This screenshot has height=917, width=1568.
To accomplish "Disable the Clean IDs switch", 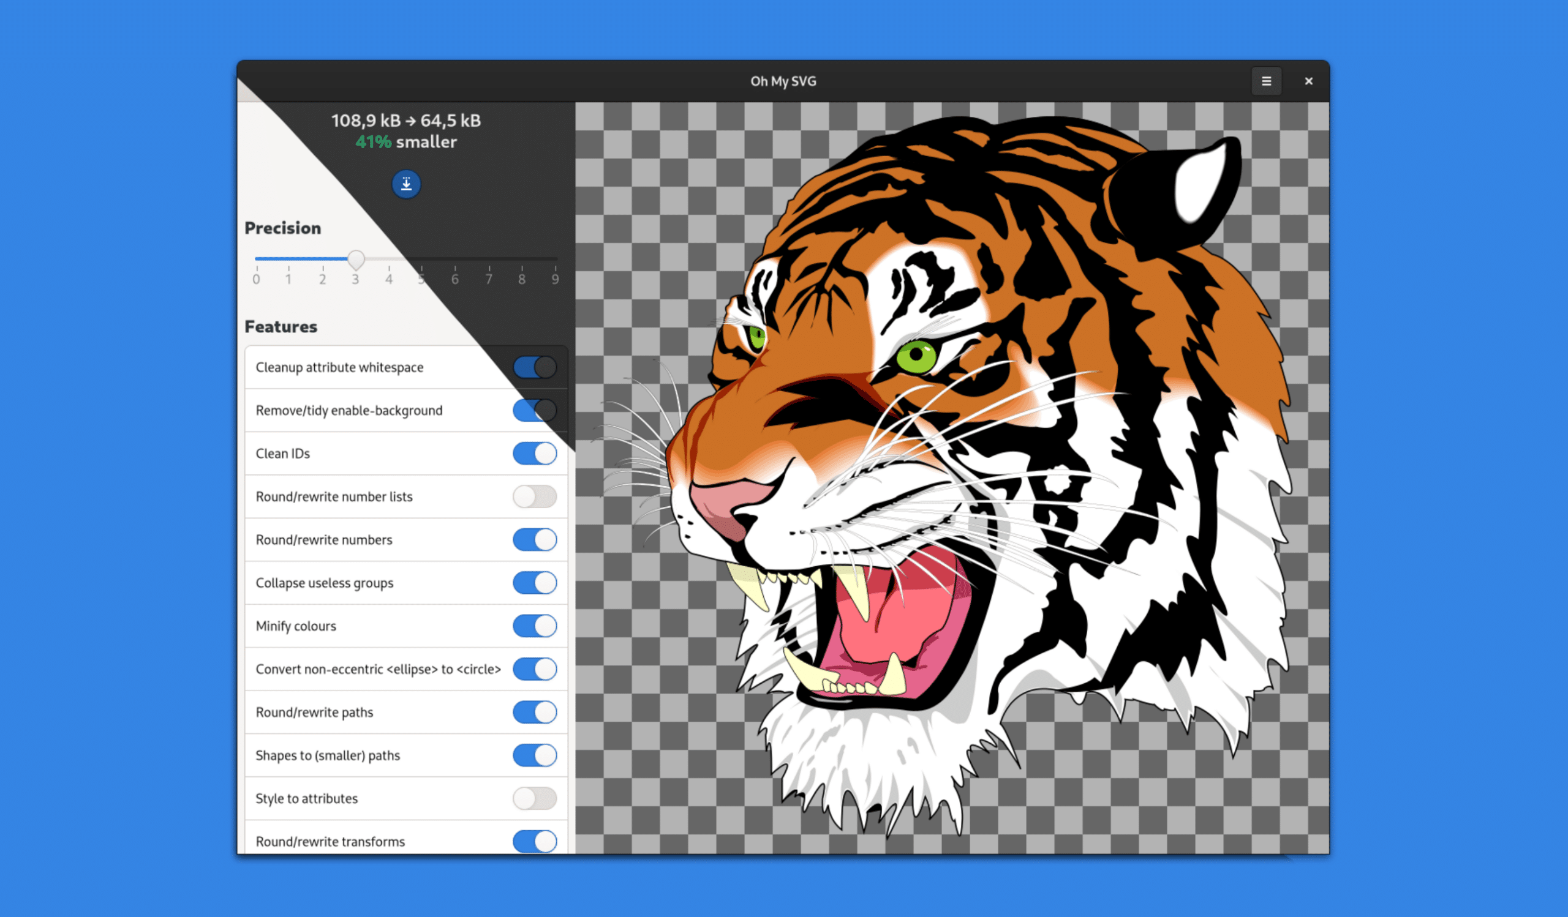I will (535, 453).
